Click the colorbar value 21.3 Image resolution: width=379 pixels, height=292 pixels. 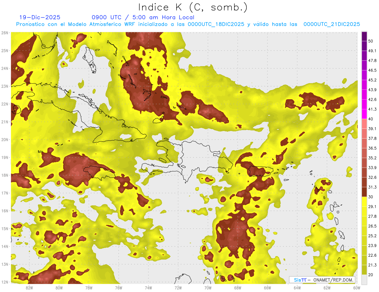pyautogui.click(x=372, y=265)
